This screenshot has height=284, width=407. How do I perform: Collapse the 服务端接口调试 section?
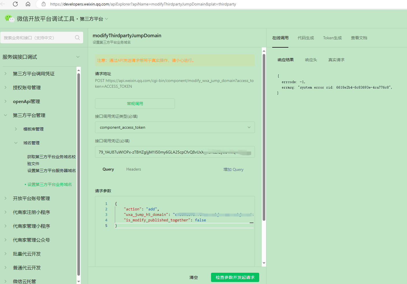pos(78,57)
